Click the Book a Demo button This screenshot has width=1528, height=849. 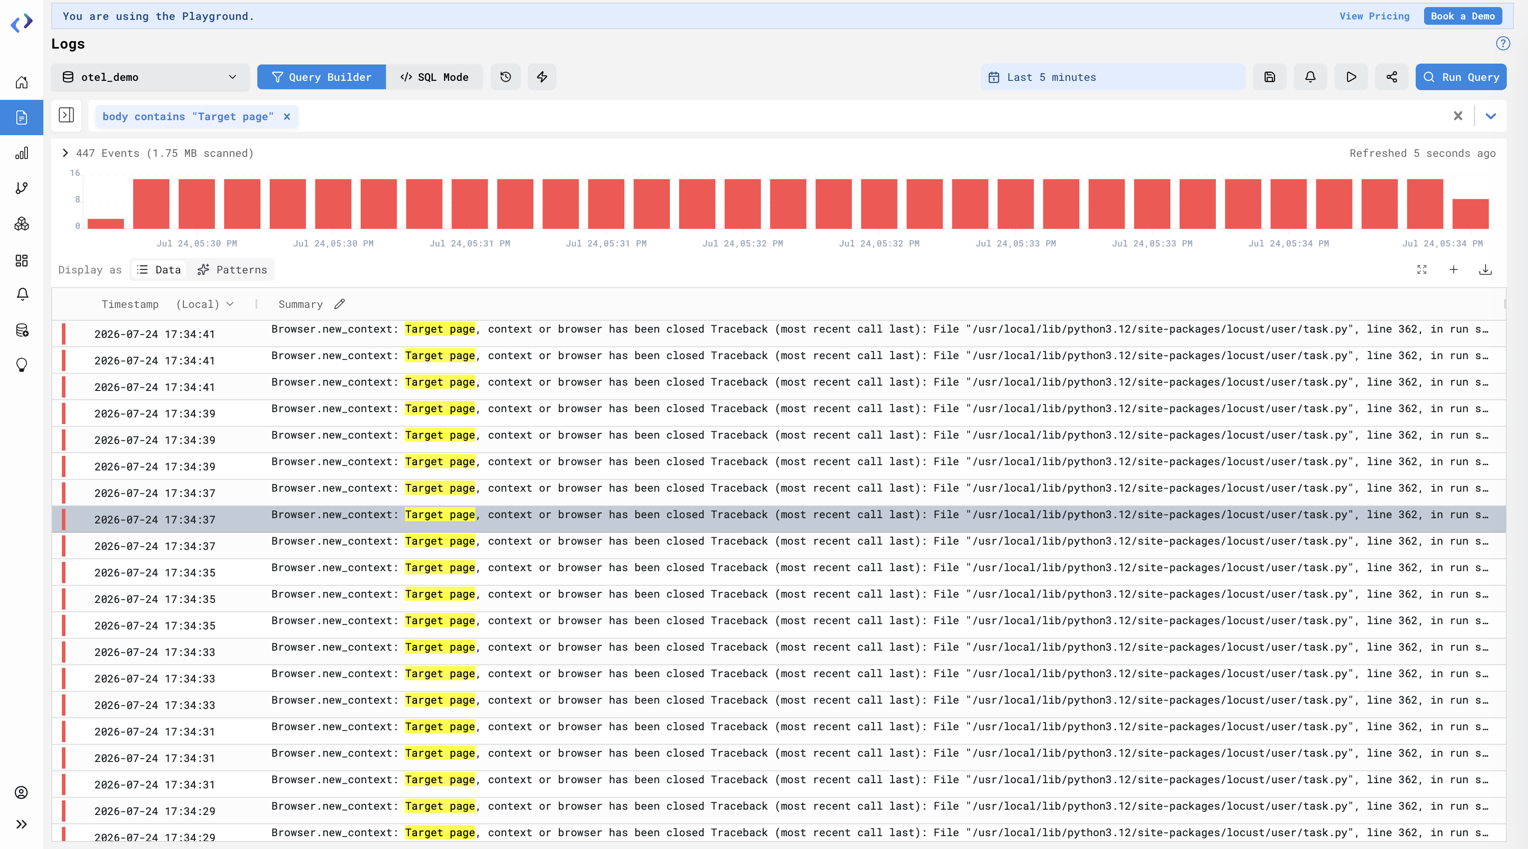click(1463, 16)
